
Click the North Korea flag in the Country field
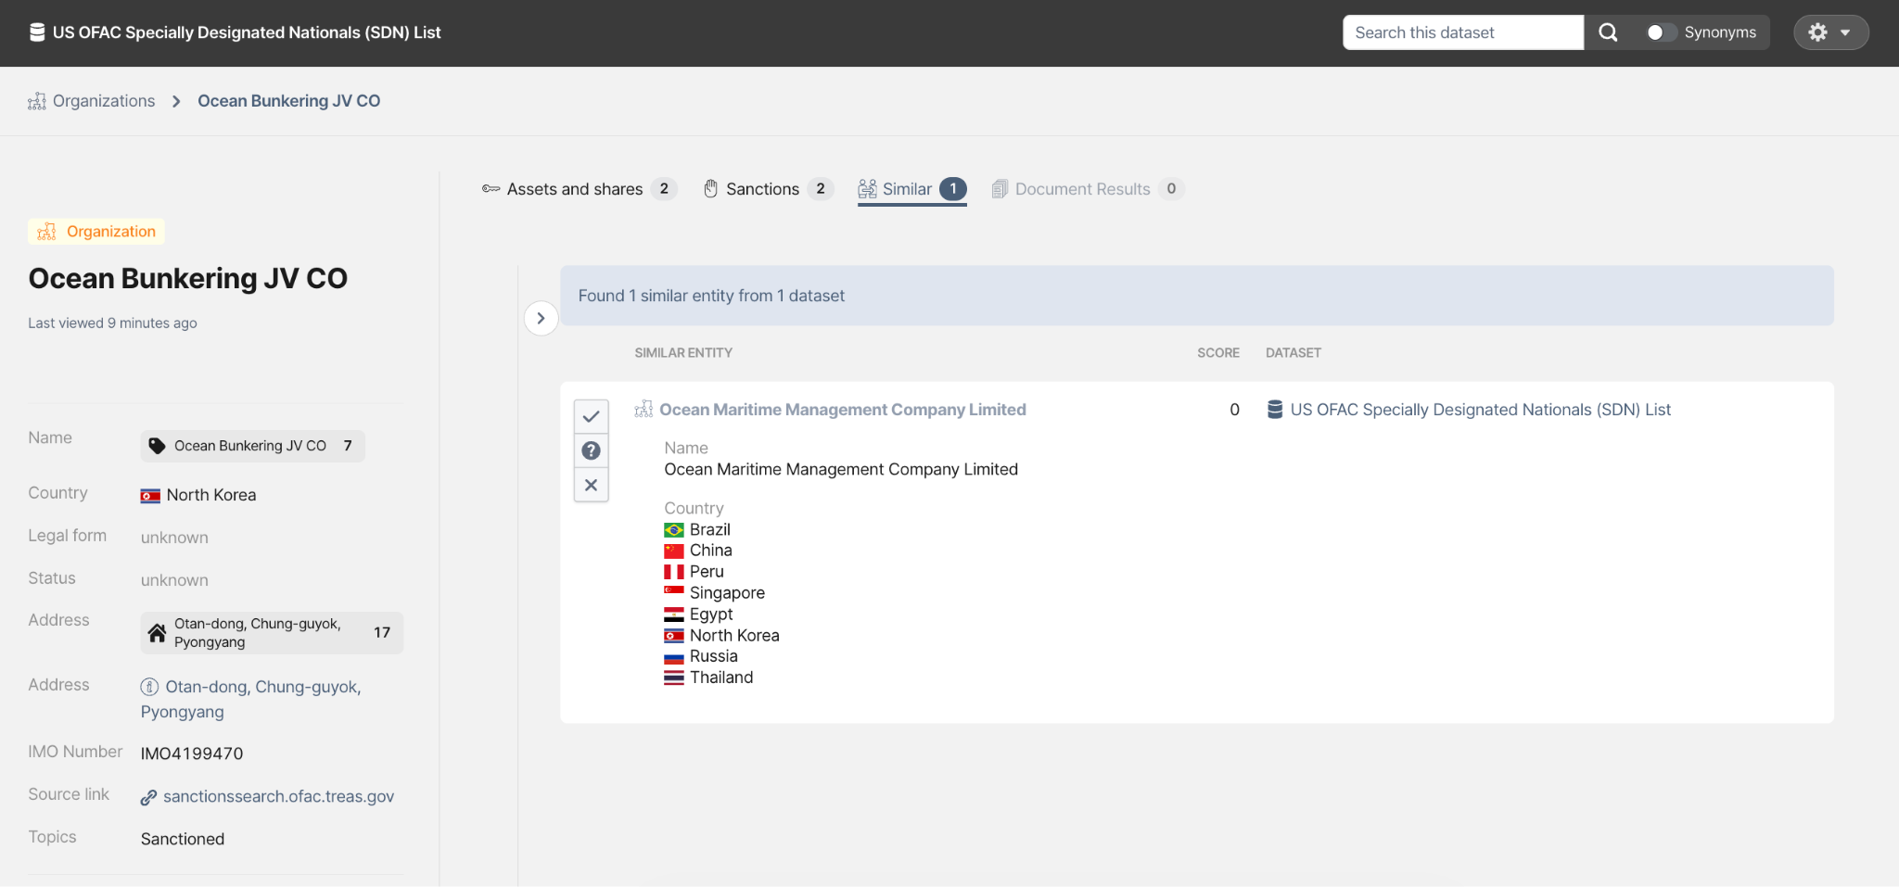point(150,496)
